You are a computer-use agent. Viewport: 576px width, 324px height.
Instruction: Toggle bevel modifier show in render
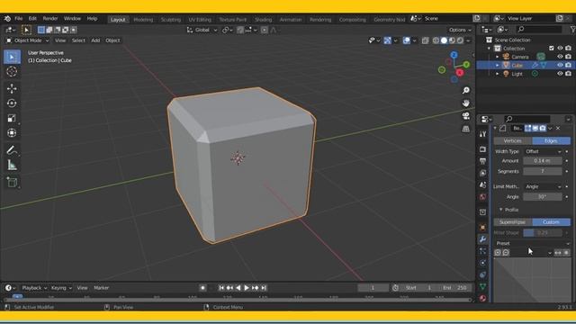(x=543, y=128)
